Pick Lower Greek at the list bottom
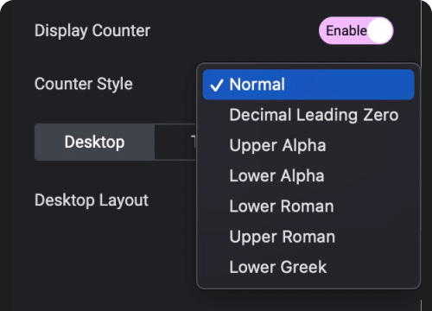The width and height of the screenshot is (432, 311). point(308,267)
